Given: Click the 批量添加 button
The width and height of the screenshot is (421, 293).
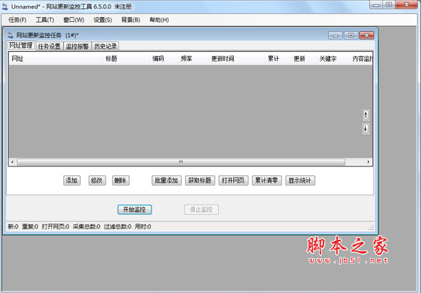Looking at the screenshot, I should point(167,180).
